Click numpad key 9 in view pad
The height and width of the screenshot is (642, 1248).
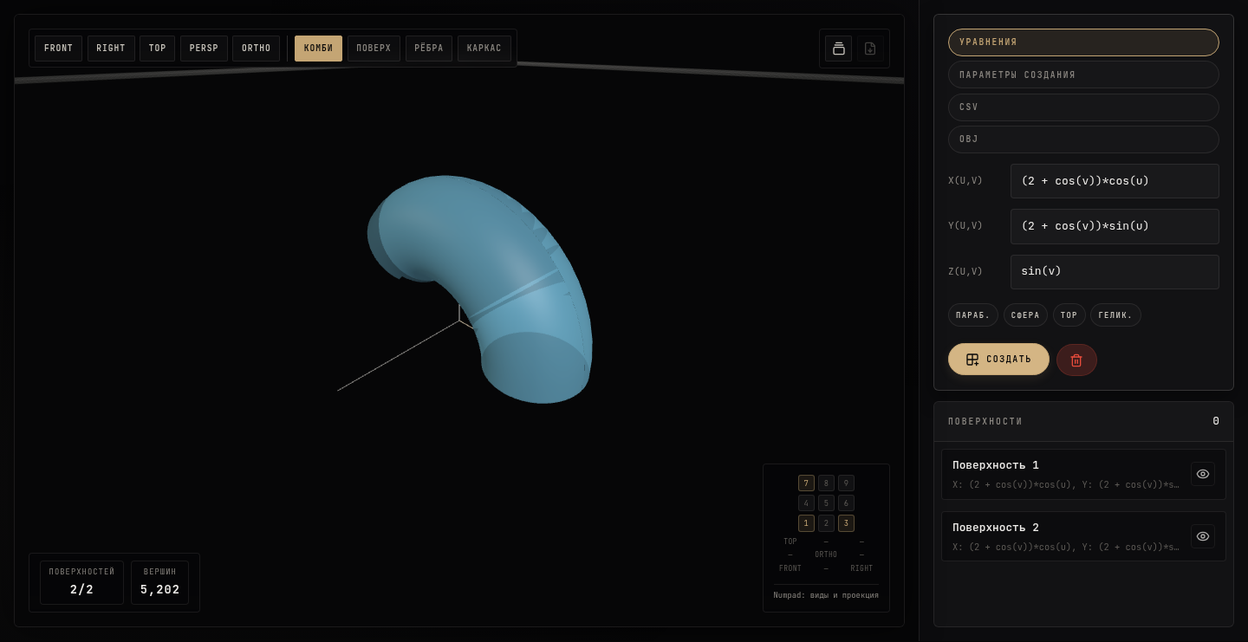point(846,483)
